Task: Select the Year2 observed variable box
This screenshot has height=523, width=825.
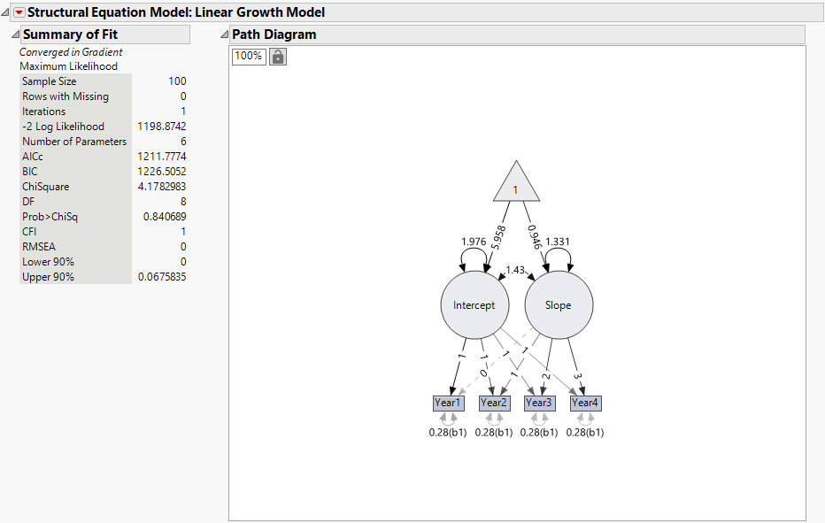Action: tap(494, 403)
